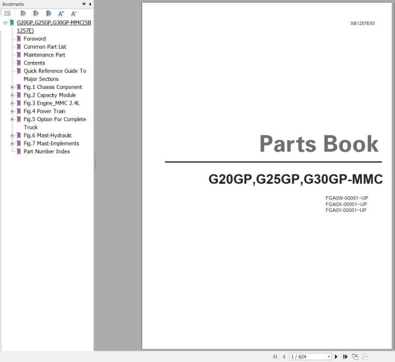This screenshot has width=395, height=362.
Task: Click the second bookmark tool icon
Action: 36,13
